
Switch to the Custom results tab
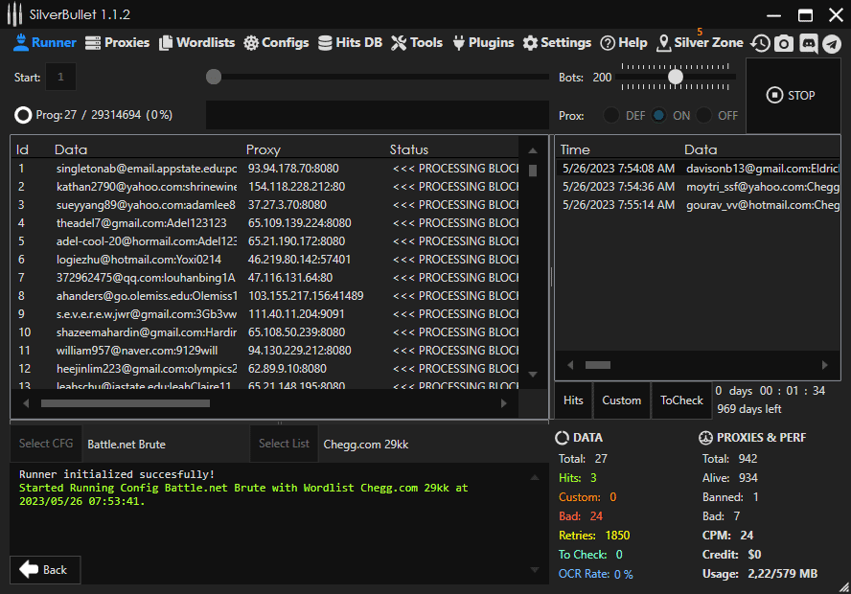tap(621, 400)
